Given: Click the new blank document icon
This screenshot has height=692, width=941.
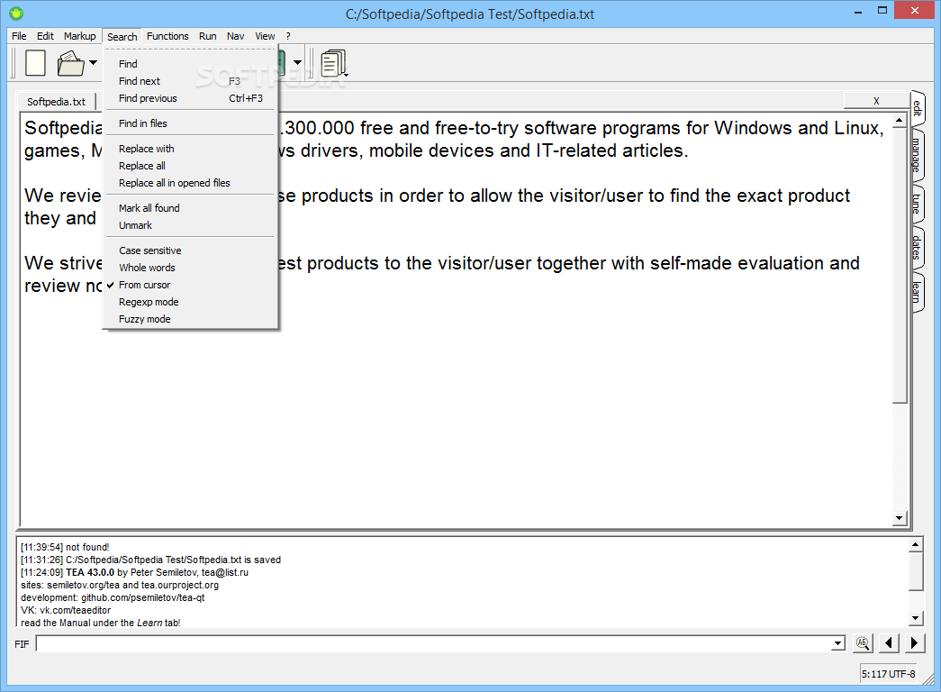Looking at the screenshot, I should tap(35, 63).
